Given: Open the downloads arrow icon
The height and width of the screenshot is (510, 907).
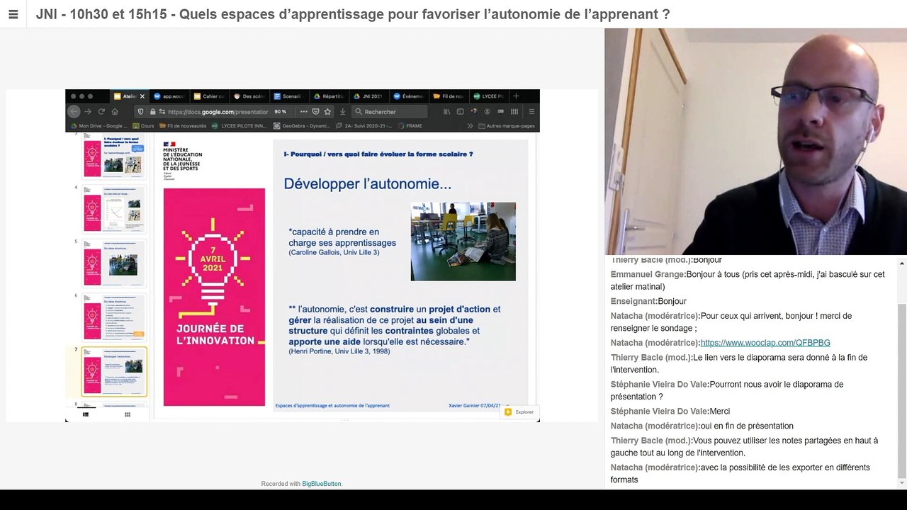Looking at the screenshot, I should click(x=343, y=111).
